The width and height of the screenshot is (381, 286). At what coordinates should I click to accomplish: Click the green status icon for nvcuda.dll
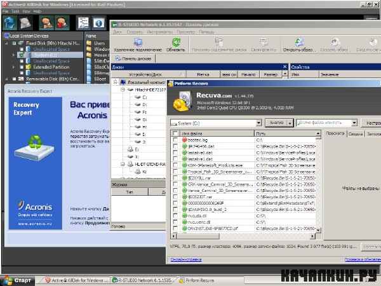point(184,215)
